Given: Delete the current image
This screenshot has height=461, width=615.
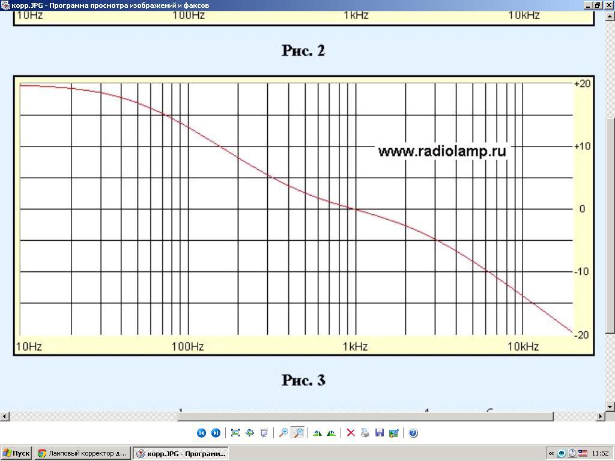Looking at the screenshot, I should click(351, 433).
